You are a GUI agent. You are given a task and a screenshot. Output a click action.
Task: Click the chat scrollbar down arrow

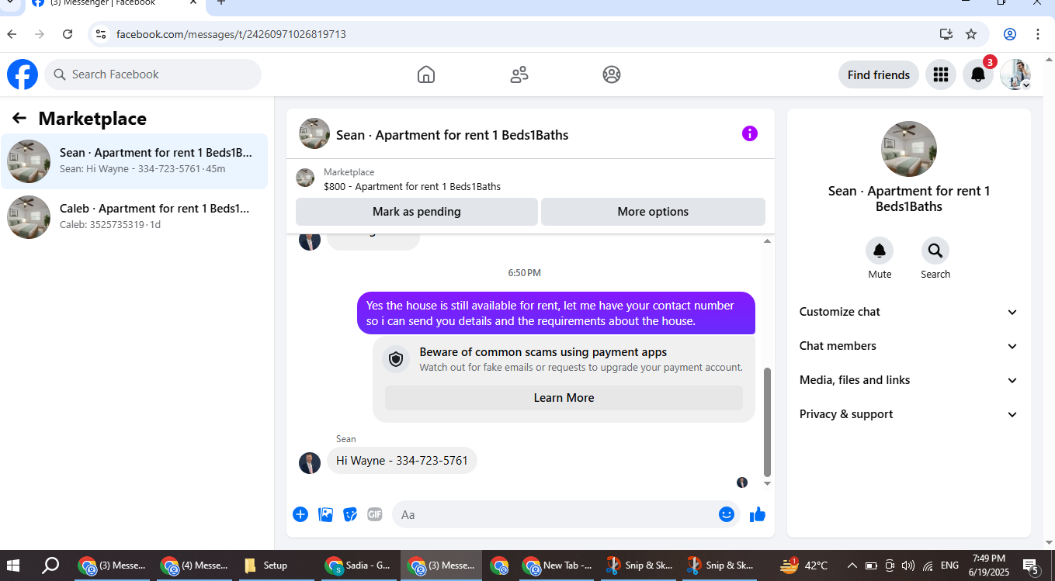(x=767, y=483)
